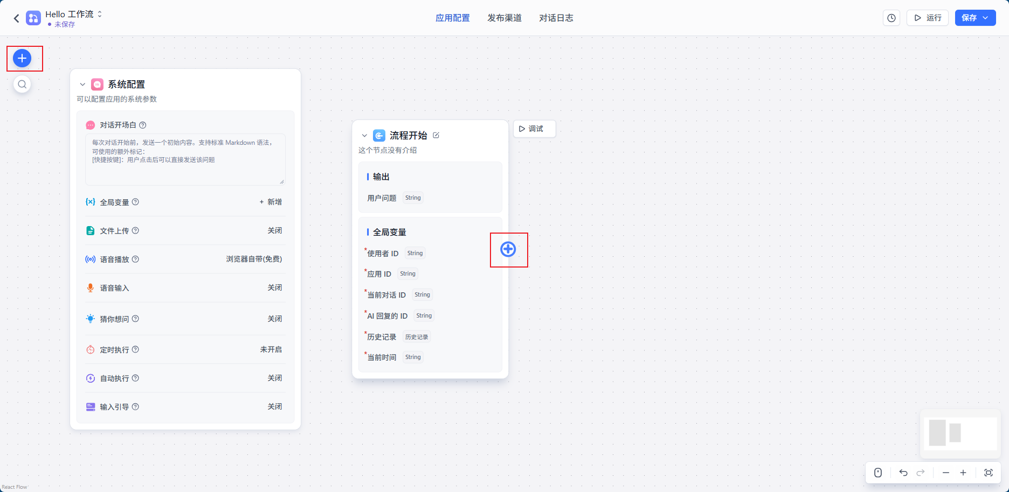Open the 保存 button dropdown

pos(986,18)
